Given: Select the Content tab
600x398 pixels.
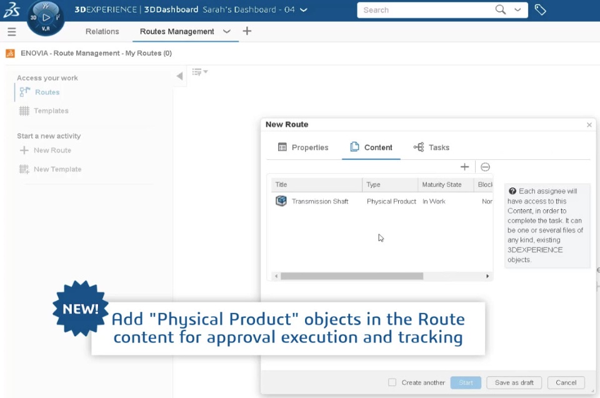Looking at the screenshot, I should pos(371,147).
